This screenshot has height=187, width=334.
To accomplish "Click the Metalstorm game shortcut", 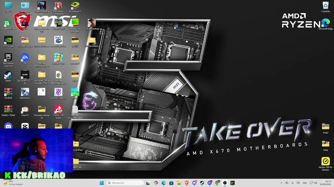I will click(25, 94).
